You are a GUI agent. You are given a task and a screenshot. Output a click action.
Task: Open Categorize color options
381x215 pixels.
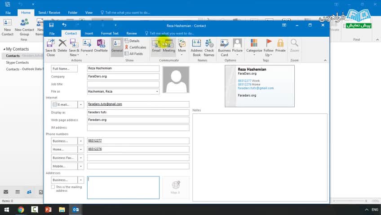pos(254,47)
